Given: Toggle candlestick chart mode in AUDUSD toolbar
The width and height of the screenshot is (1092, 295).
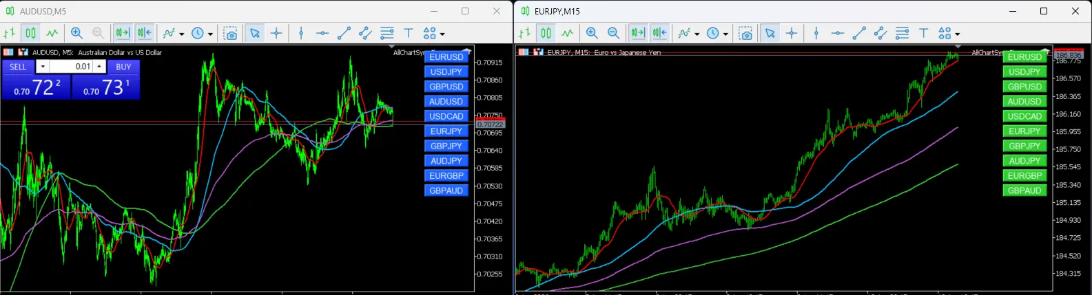Looking at the screenshot, I should [30, 33].
